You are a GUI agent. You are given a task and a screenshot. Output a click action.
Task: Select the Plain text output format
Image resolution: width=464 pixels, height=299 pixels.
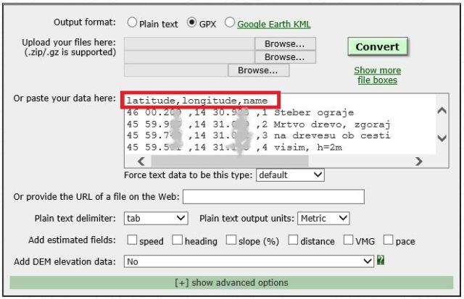click(133, 23)
